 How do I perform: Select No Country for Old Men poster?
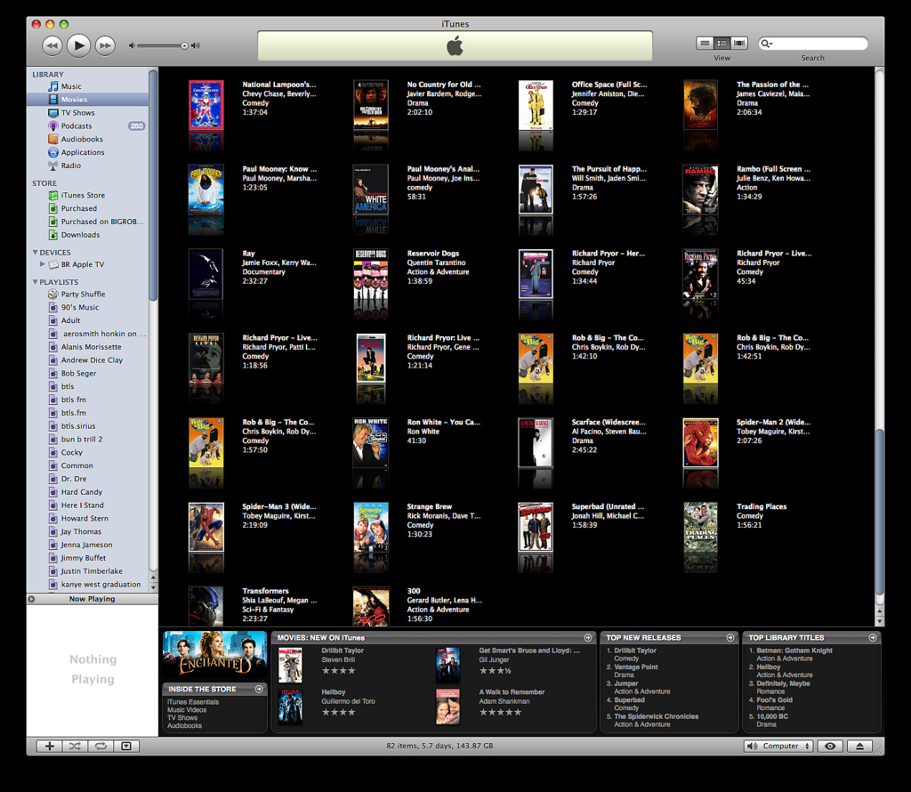coord(371,105)
